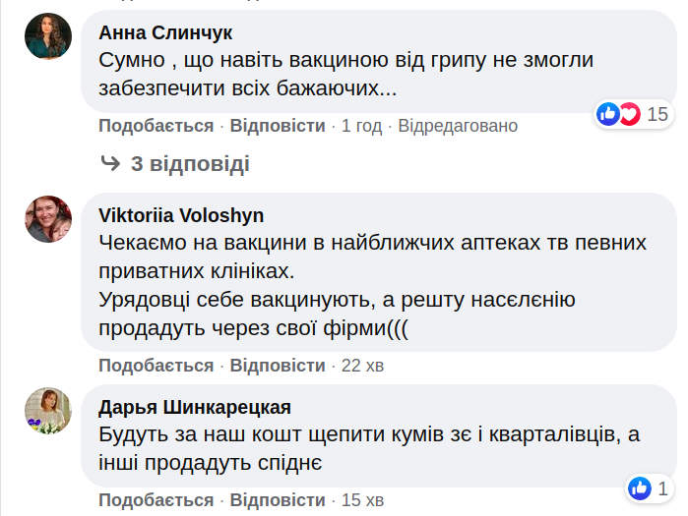Expand the 3 відповіді replies thread
Screen dimensions: 688x516
point(190,163)
